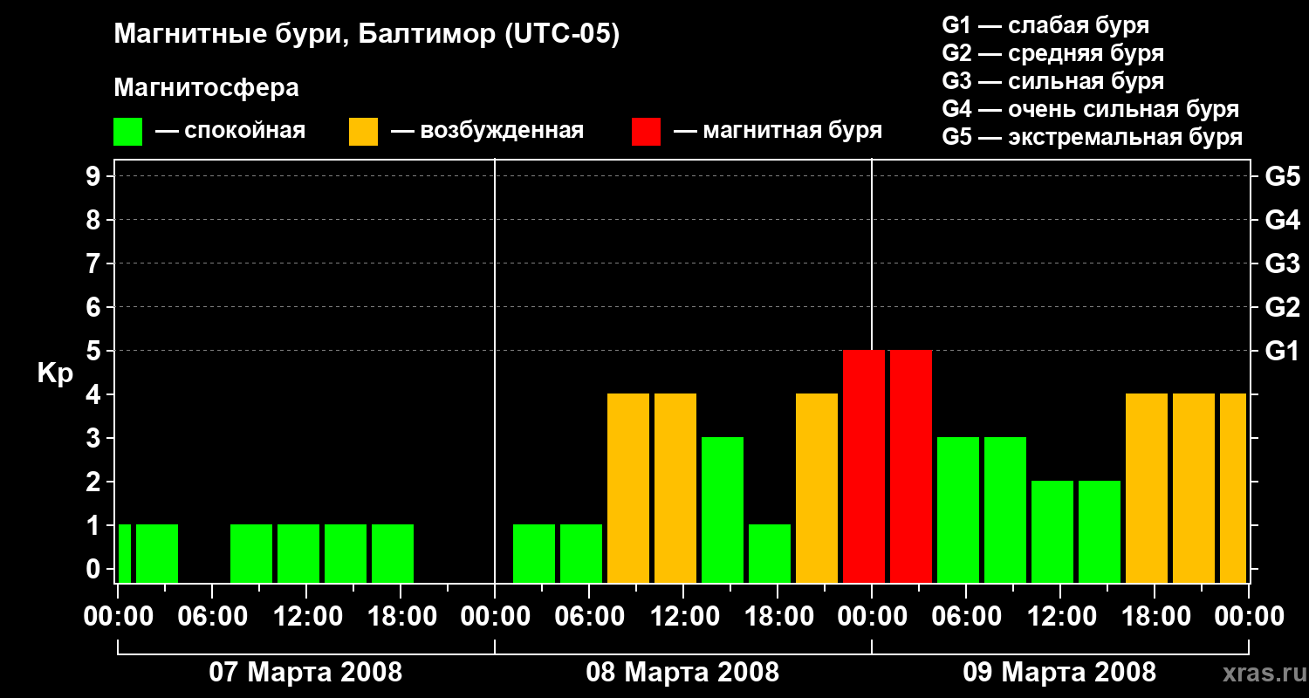Select the 'G4 — очень сильная буря' legend line
The width and height of the screenshot is (1309, 698).
(1090, 109)
